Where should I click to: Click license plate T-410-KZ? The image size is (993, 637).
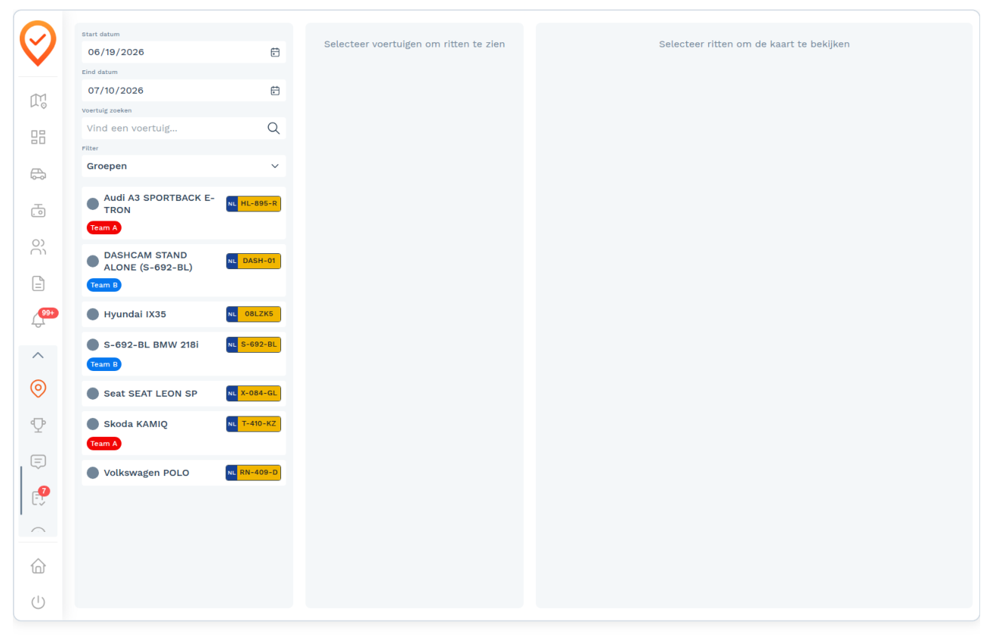click(253, 424)
